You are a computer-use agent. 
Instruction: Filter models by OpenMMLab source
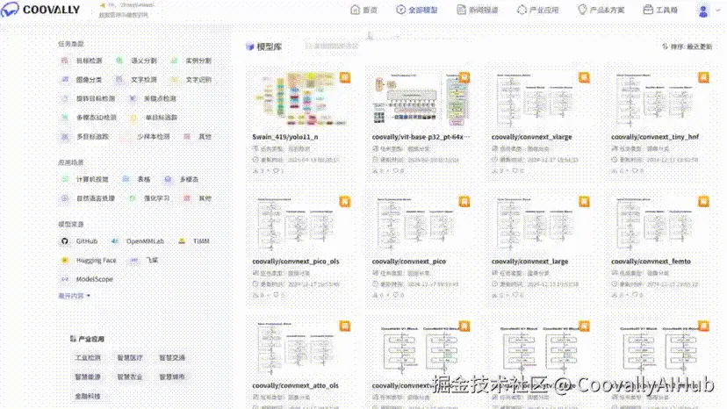click(137, 241)
